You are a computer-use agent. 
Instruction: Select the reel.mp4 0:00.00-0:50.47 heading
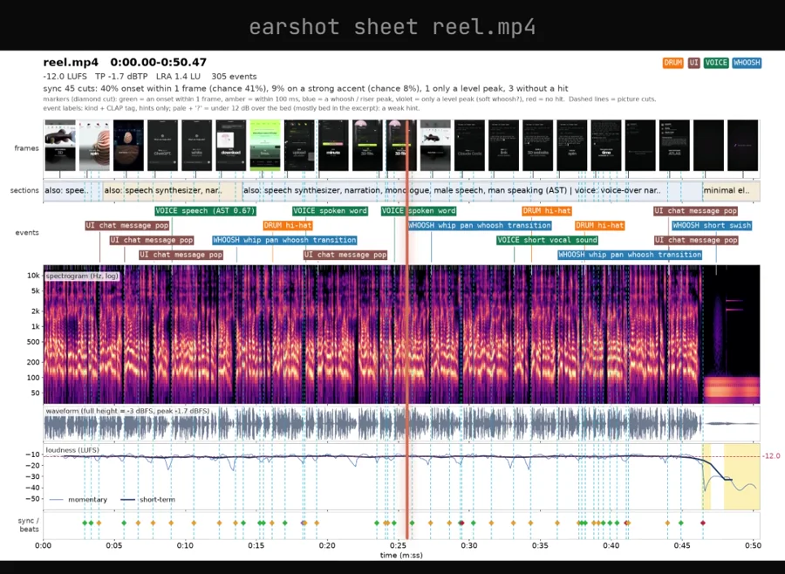[125, 62]
